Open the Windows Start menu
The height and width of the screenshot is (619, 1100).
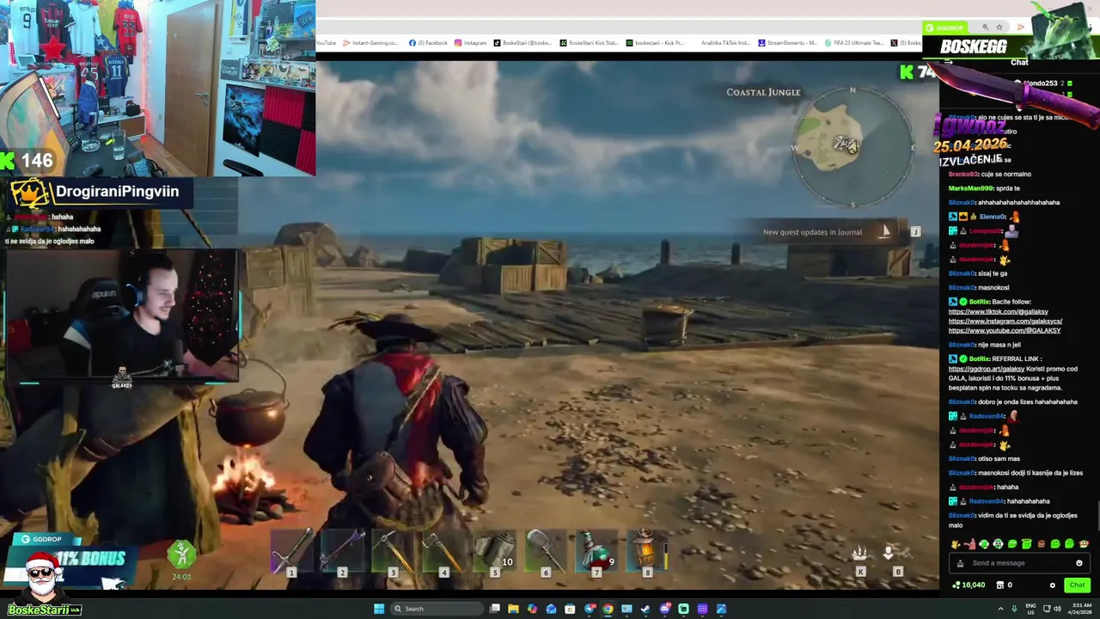click(379, 609)
